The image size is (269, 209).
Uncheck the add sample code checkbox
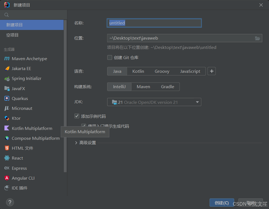77,116
